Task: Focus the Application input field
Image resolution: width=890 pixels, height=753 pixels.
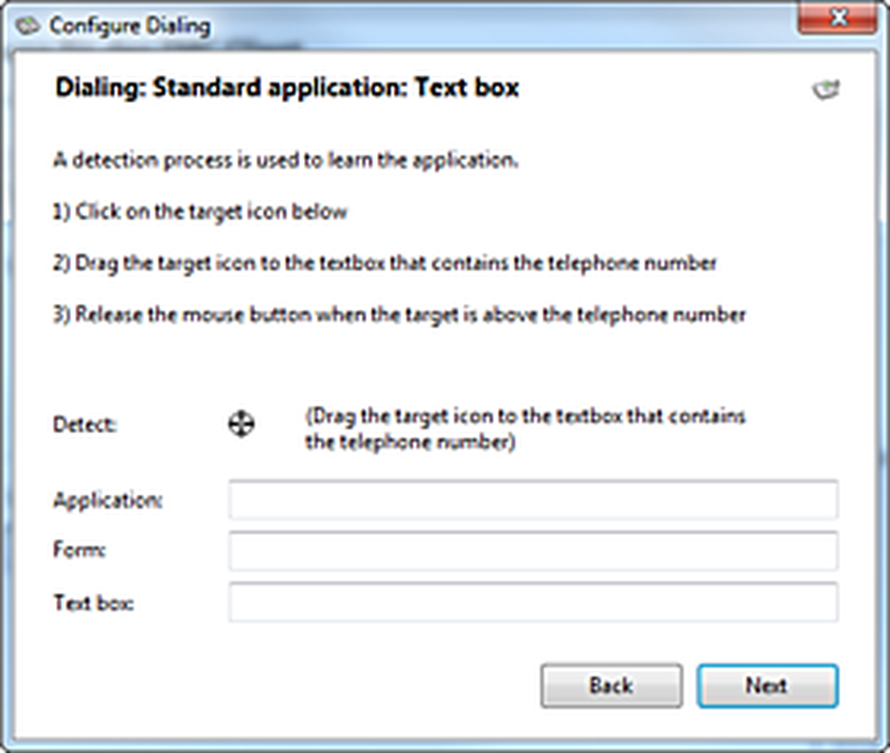Action: 533,500
